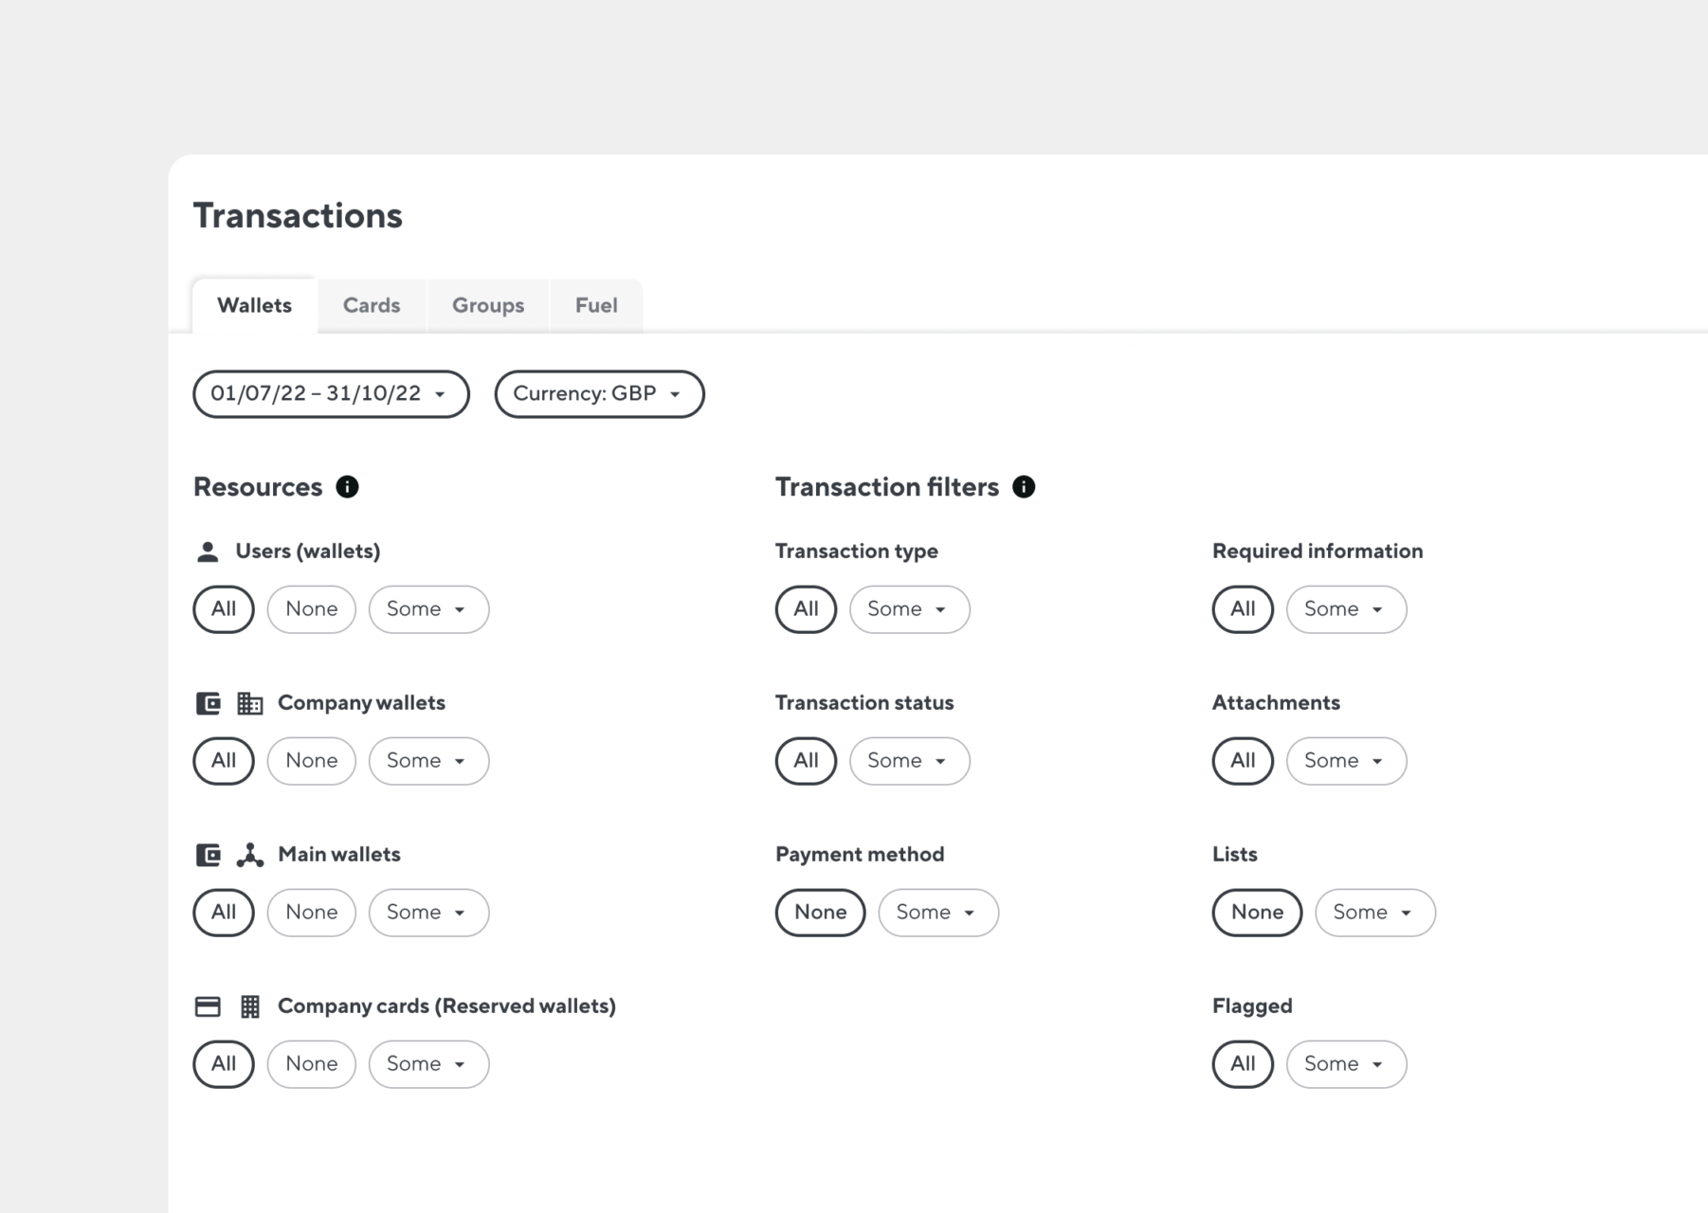The width and height of the screenshot is (1708, 1213).
Task: Select None for Company wallets
Action: click(x=312, y=761)
